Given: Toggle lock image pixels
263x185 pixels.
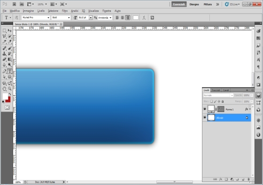Looking at the screenshot, I should [215, 101].
